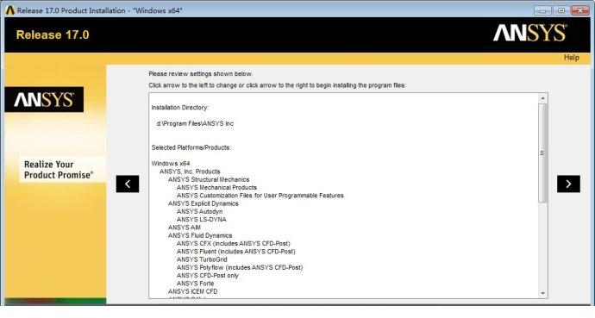Select 'ANSYS Forte' line

pyautogui.click(x=196, y=284)
